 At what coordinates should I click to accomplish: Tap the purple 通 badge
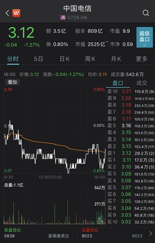63,17
